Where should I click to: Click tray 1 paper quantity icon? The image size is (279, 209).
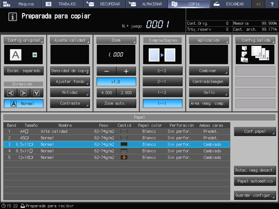pos(124,131)
